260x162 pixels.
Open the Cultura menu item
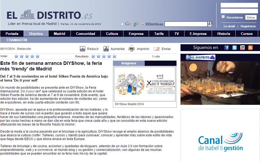pos(112,34)
